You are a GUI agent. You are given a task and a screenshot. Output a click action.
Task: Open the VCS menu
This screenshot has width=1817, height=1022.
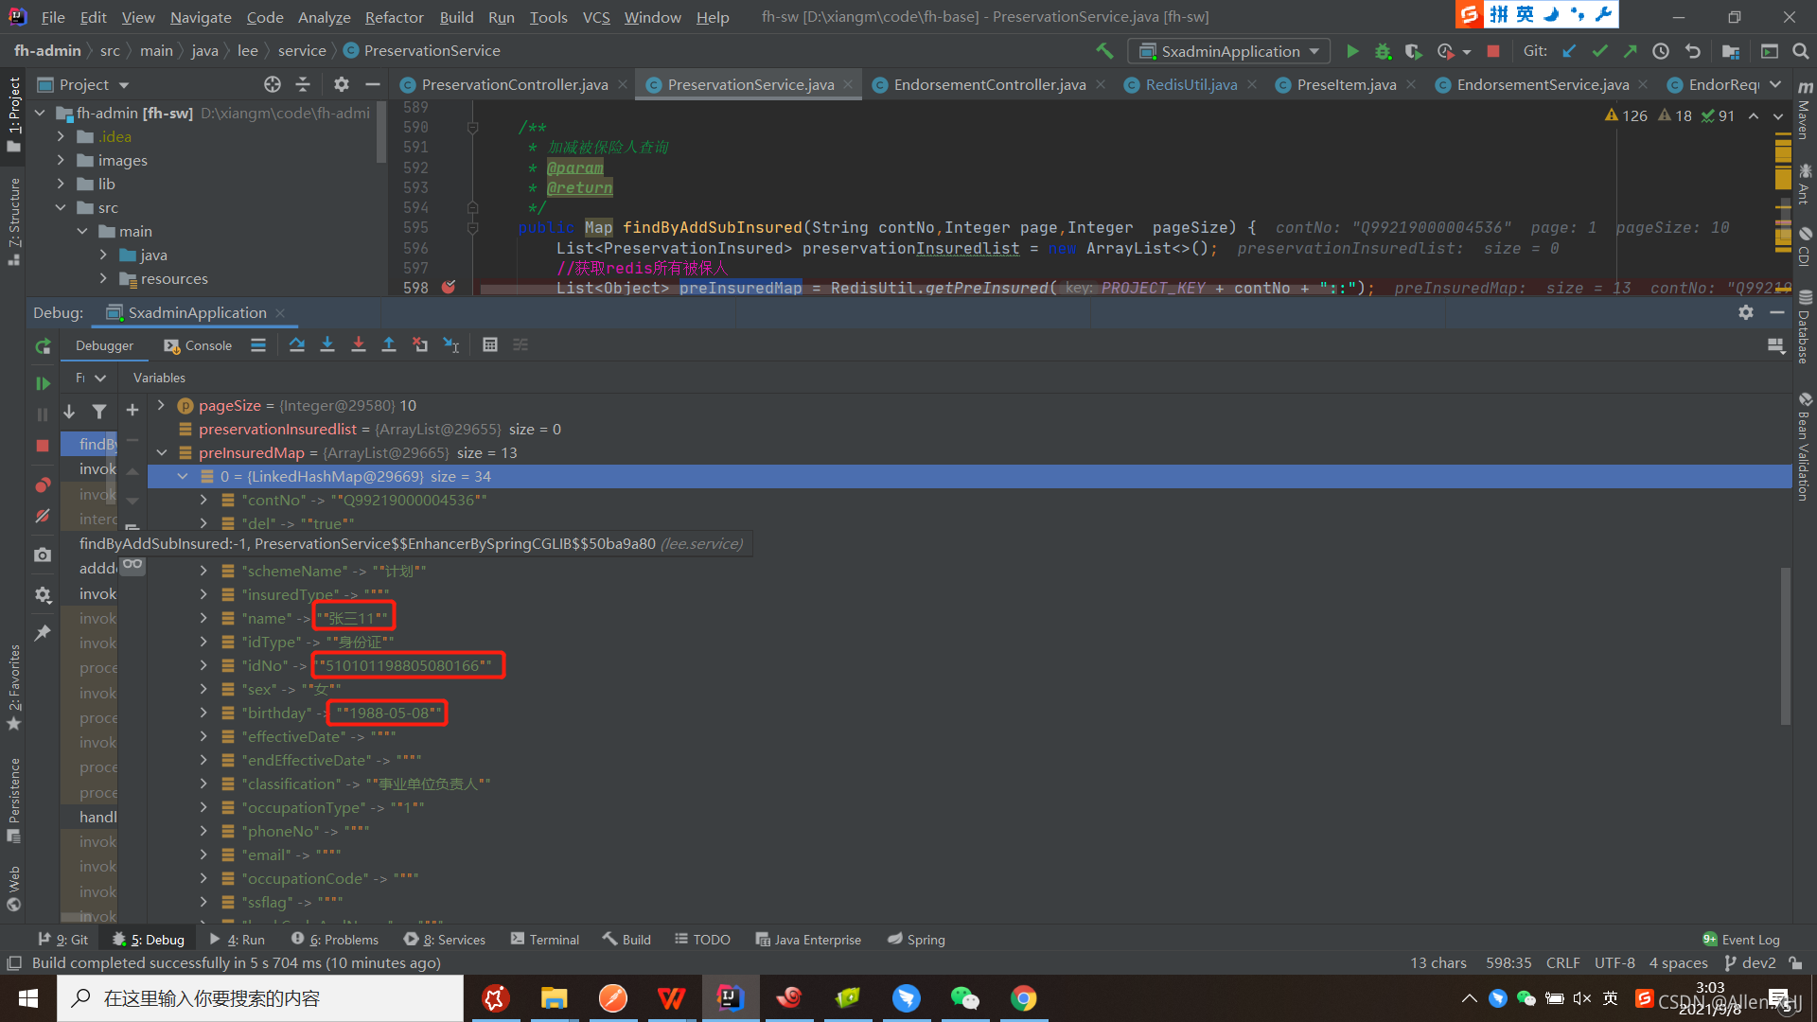tap(596, 17)
